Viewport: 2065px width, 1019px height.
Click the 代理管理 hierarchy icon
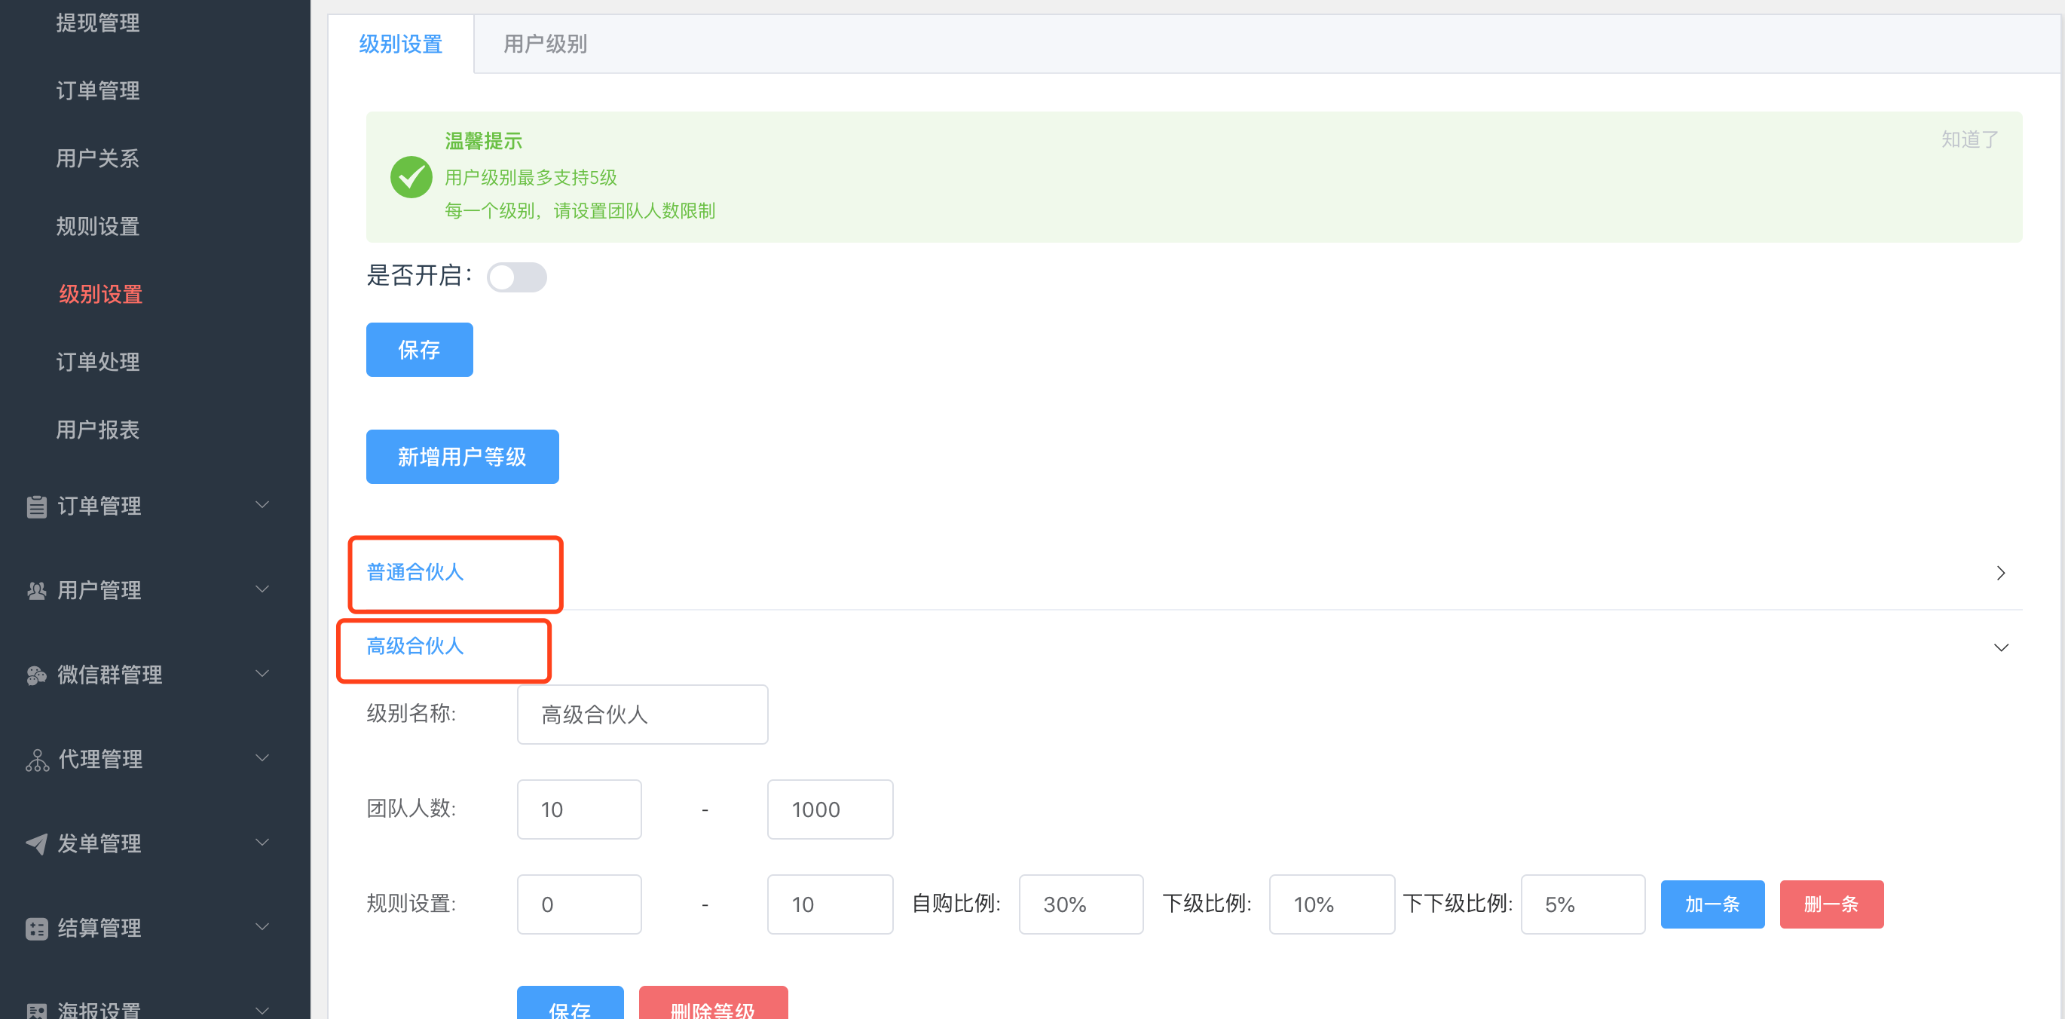click(x=37, y=759)
